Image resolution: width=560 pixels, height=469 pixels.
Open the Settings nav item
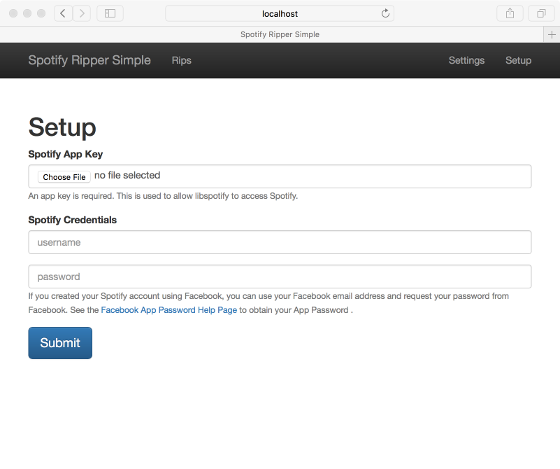tap(466, 60)
